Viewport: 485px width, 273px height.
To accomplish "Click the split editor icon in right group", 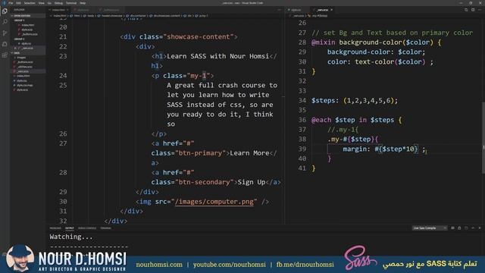I will (473, 10).
